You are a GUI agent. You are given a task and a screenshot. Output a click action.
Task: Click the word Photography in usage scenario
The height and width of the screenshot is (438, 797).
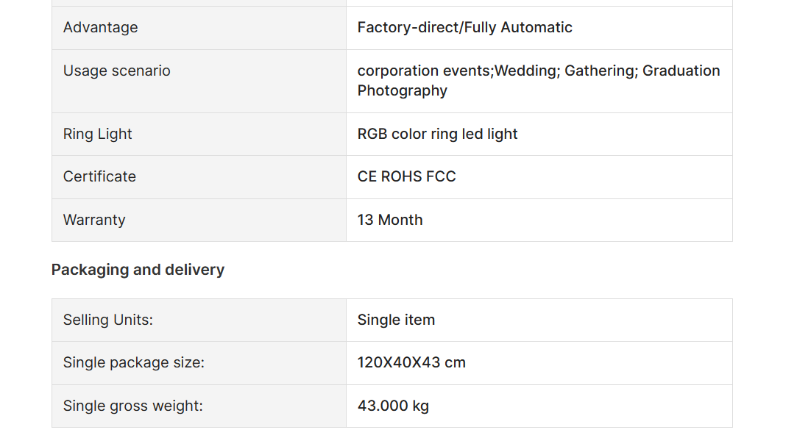pyautogui.click(x=402, y=91)
